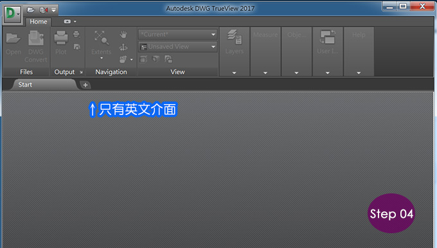The width and height of the screenshot is (437, 248).
Task: Click the ribbon minimize toggle button
Action: click(x=67, y=21)
